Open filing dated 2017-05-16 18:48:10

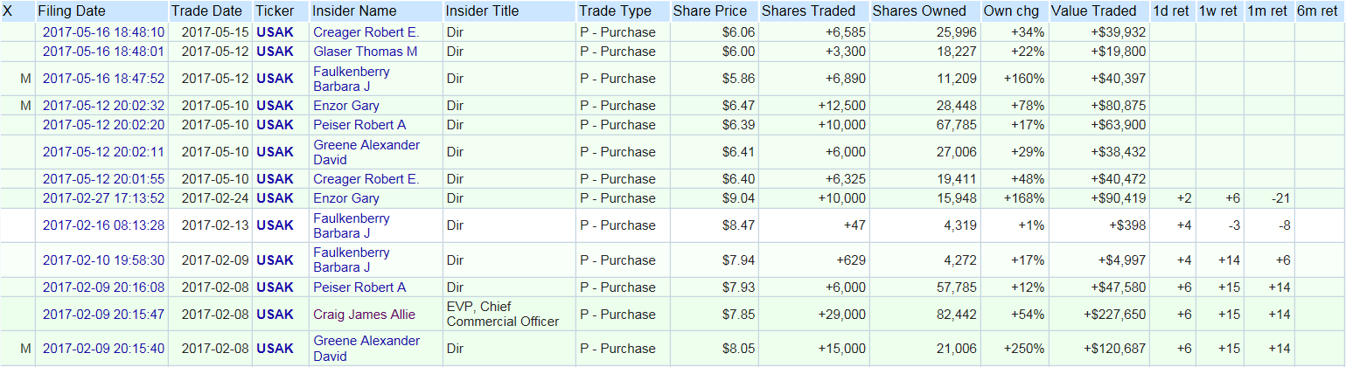click(x=103, y=32)
